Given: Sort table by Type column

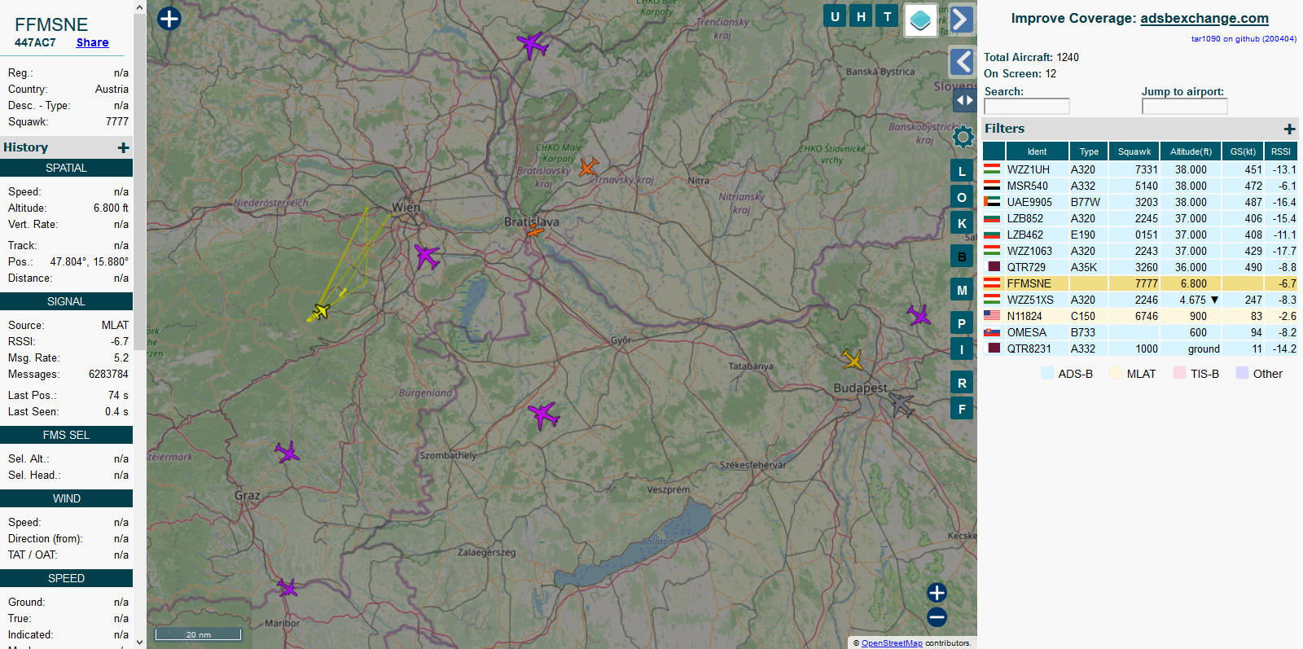Looking at the screenshot, I should tap(1089, 151).
